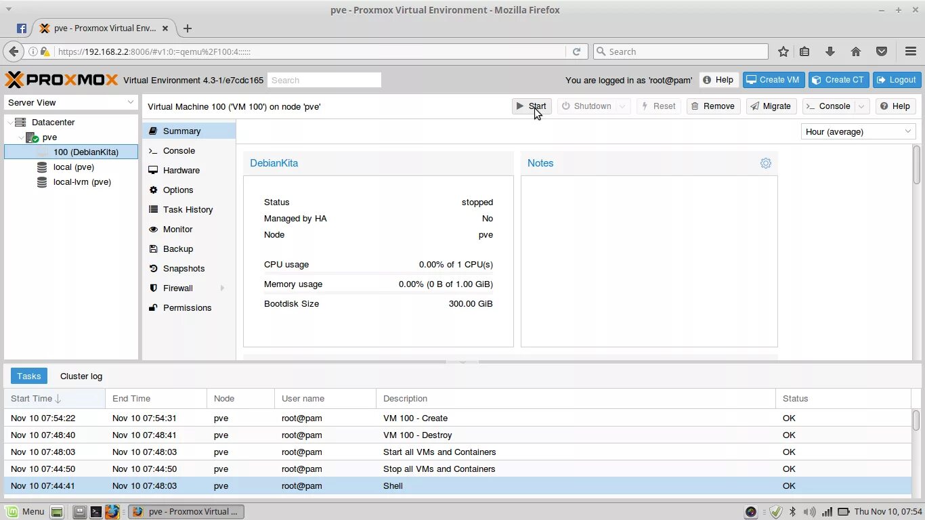925x520 pixels.
Task: Click the Notes panel gear icon
Action: pos(766,163)
